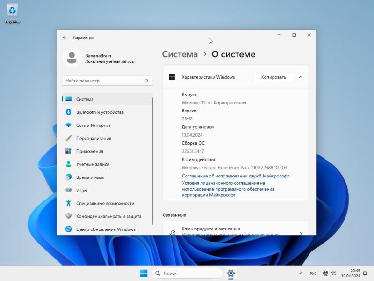The height and width of the screenshot is (281, 374).
Task: Click the volume speaker icon in tray
Action: point(333,273)
